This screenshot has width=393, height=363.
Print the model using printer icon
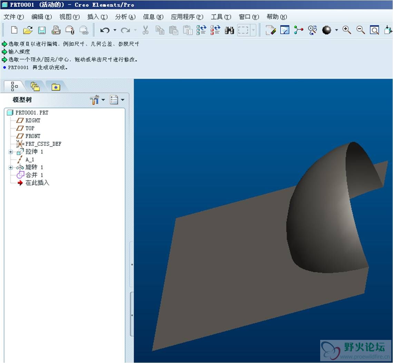pos(56,30)
